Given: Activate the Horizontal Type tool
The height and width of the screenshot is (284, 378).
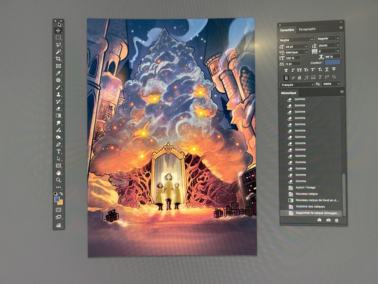Looking at the screenshot, I should pos(58,151).
